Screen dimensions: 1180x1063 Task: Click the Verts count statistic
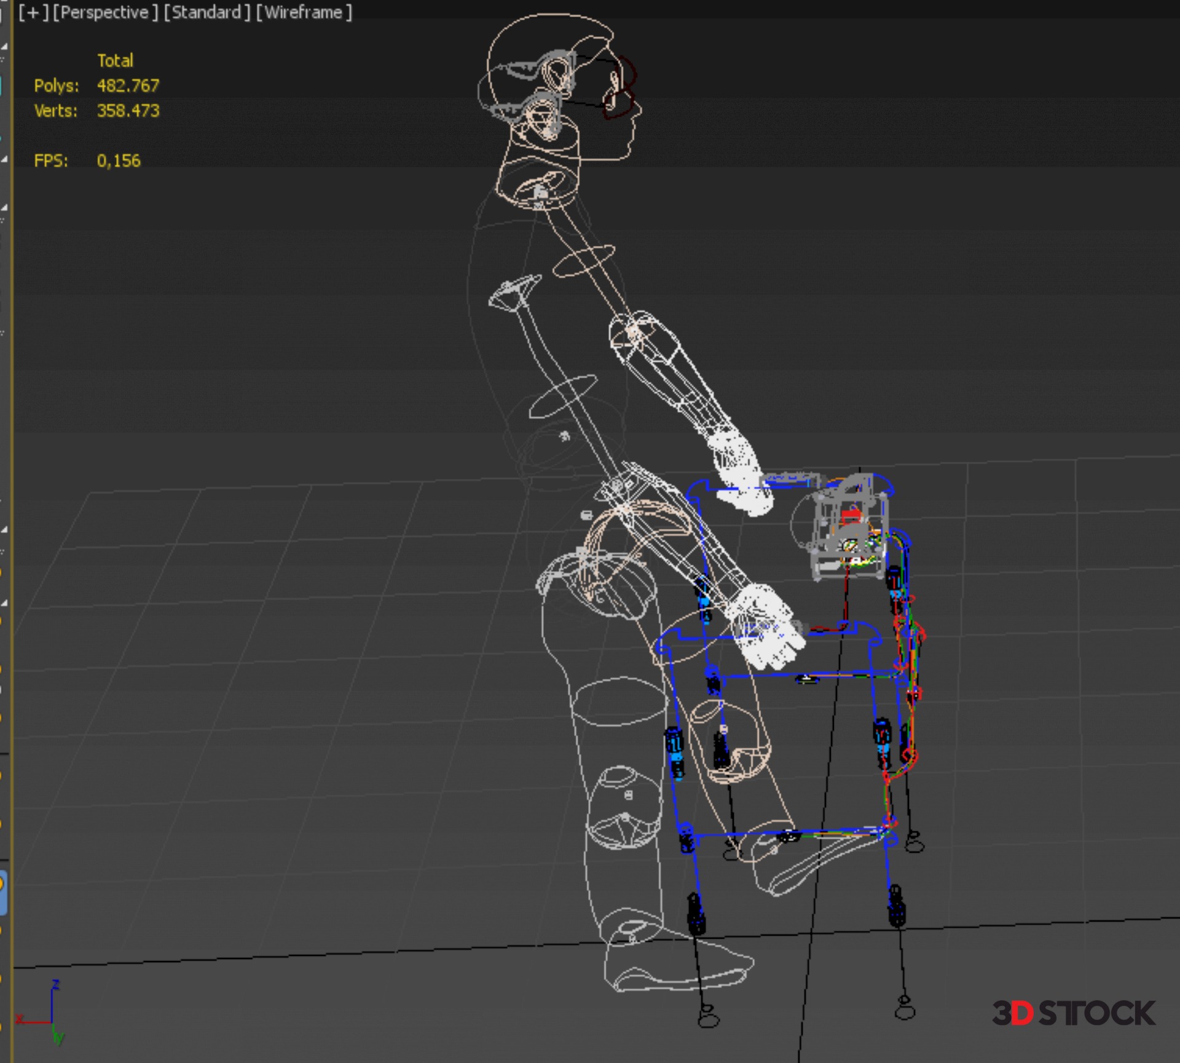click(128, 111)
